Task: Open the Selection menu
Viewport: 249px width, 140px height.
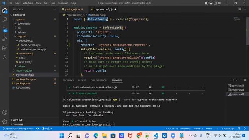Action: point(28,3)
